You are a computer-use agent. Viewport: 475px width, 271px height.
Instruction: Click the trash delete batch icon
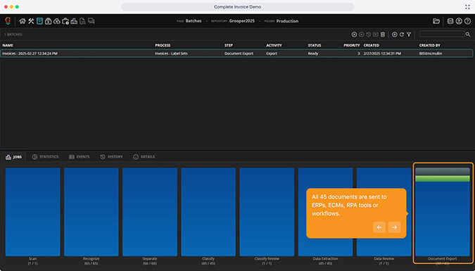(383, 34)
